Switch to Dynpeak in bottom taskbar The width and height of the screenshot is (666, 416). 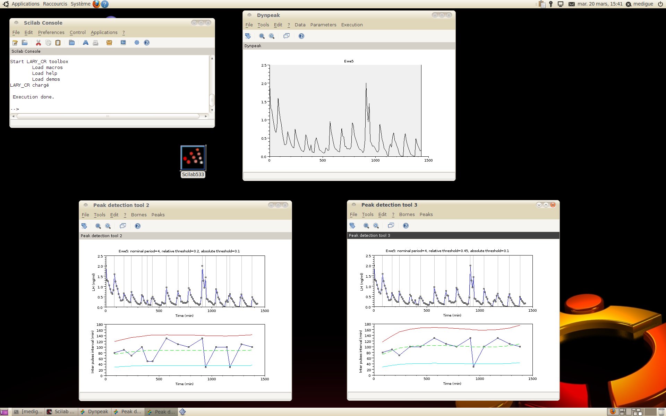click(x=94, y=411)
